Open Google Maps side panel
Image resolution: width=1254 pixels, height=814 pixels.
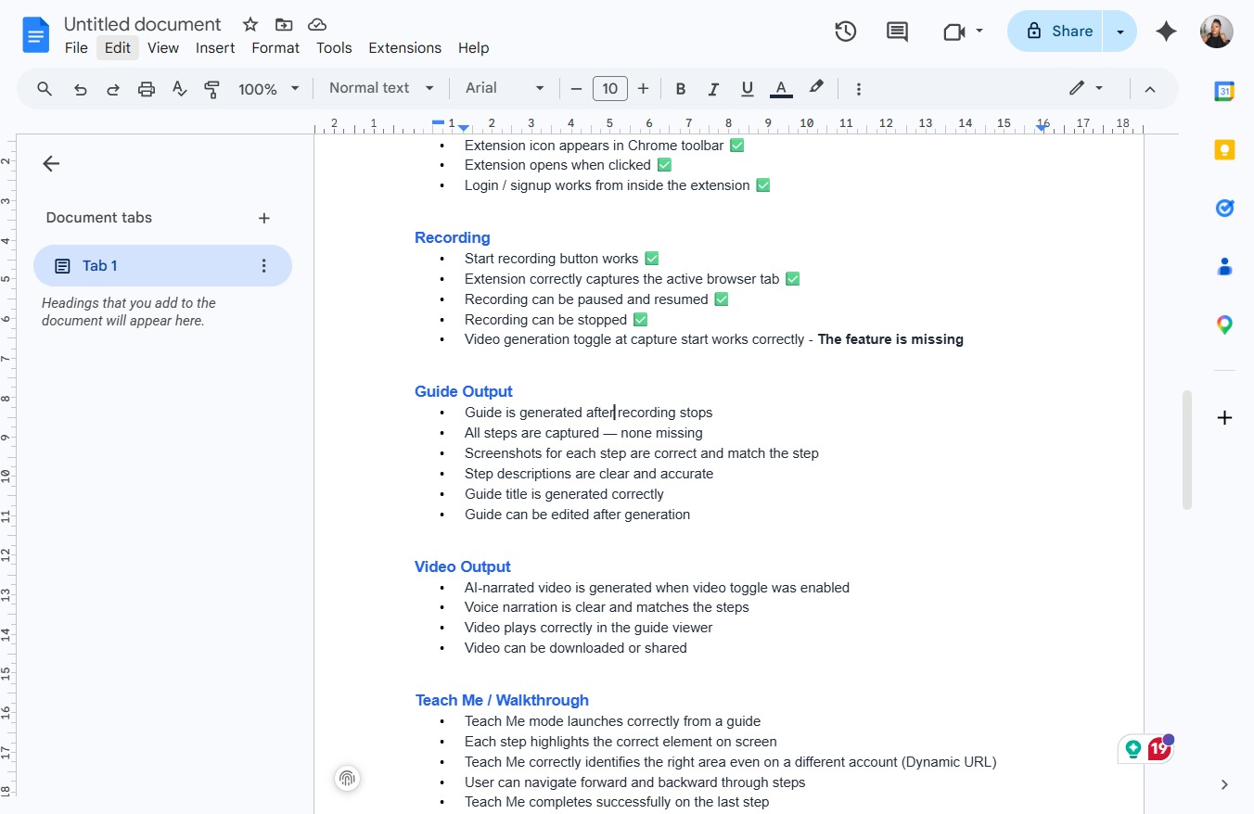tap(1224, 325)
